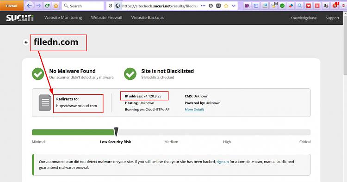Click the Powered by: Unknown text

[x=203, y=103]
